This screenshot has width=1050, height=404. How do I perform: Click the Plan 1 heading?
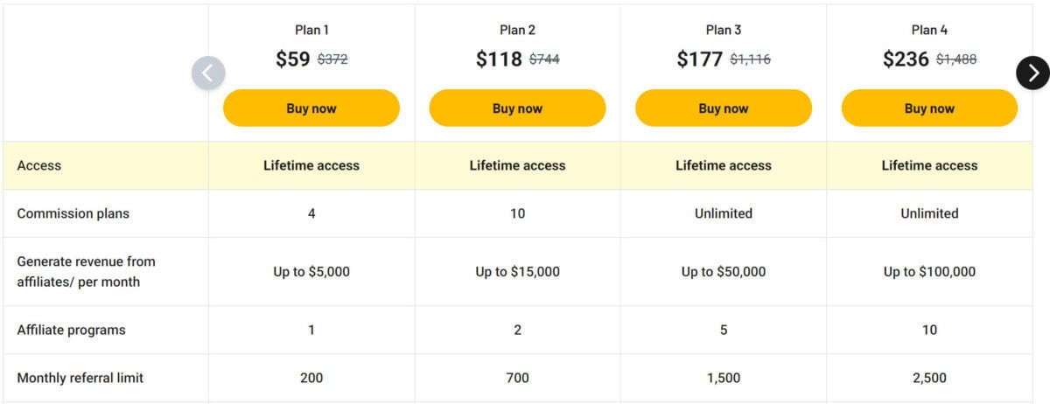[311, 30]
